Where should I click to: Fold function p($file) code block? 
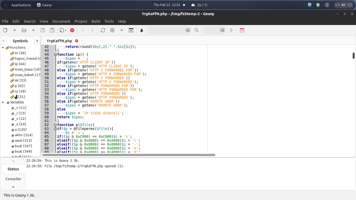click(x=55, y=125)
